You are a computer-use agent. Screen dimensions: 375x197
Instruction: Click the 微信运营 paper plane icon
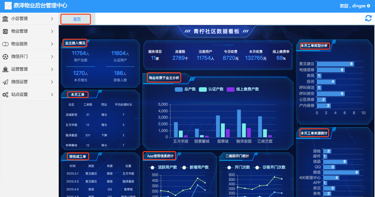pyautogui.click(x=5, y=82)
